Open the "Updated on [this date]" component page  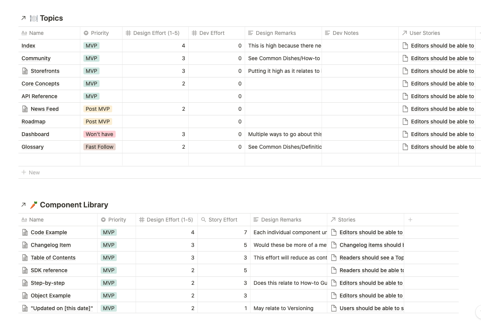62,308
